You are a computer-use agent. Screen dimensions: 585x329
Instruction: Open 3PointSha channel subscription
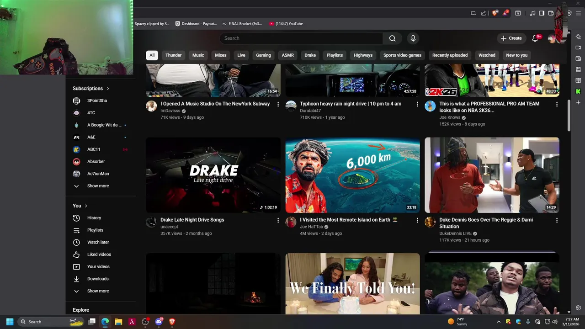101,101
